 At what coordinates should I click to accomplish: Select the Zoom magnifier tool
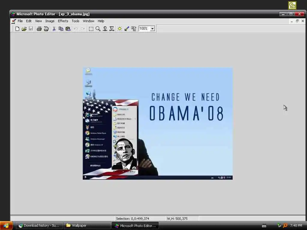98,29
